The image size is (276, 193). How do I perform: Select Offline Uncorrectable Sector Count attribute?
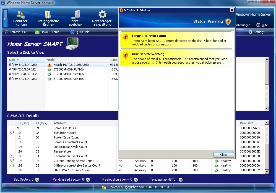[x=77, y=165]
